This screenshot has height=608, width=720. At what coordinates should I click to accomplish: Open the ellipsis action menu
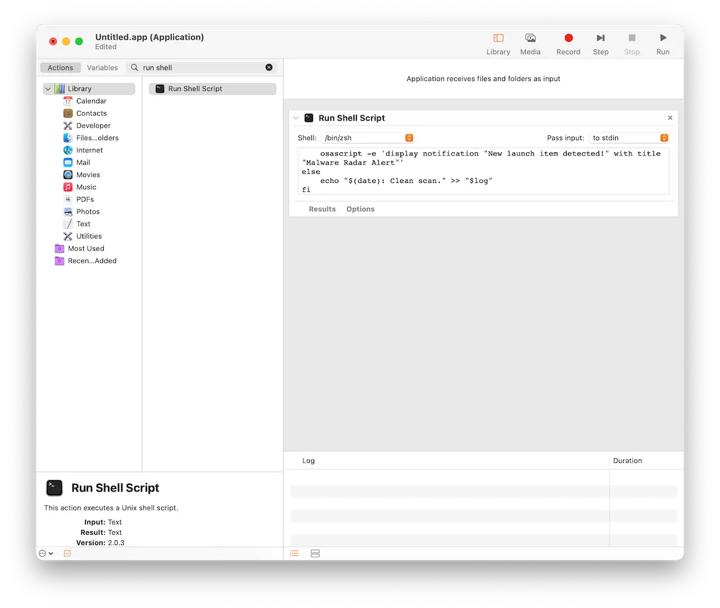pyautogui.click(x=46, y=553)
